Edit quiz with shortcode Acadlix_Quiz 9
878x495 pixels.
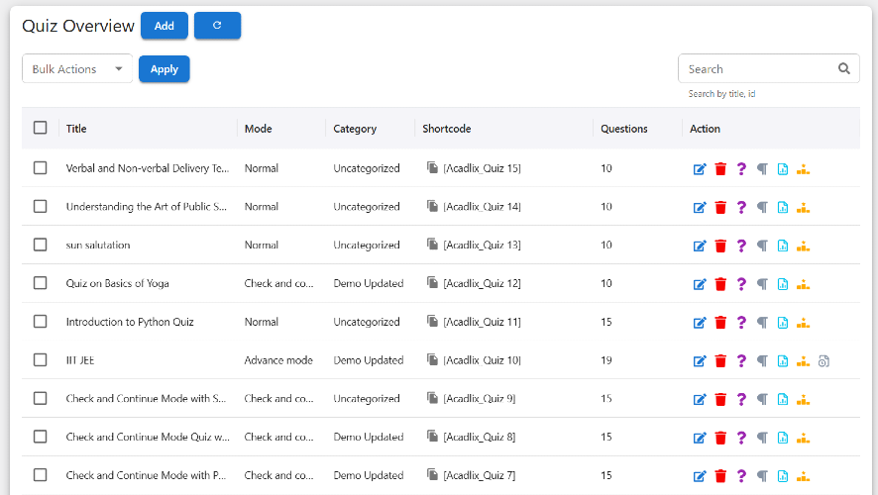pyautogui.click(x=700, y=399)
